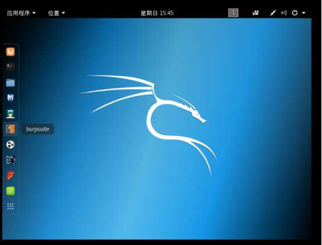Click the workspace indicator showing 1
This screenshot has width=322, height=245.
point(233,13)
